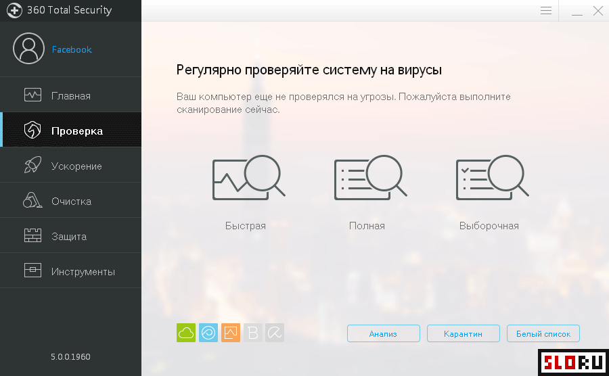Open the Ускорение section
The image size is (609, 376).
click(70, 165)
